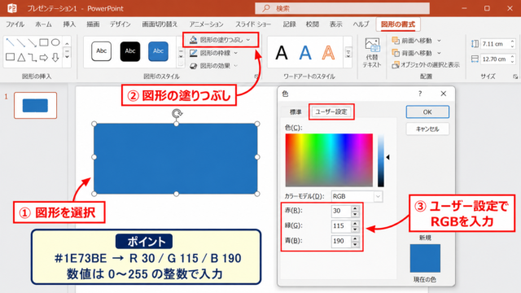Screen dimensions: 521x293
Task: Expand the 図形の枠線 dropdown arrow
Action: tap(235, 53)
